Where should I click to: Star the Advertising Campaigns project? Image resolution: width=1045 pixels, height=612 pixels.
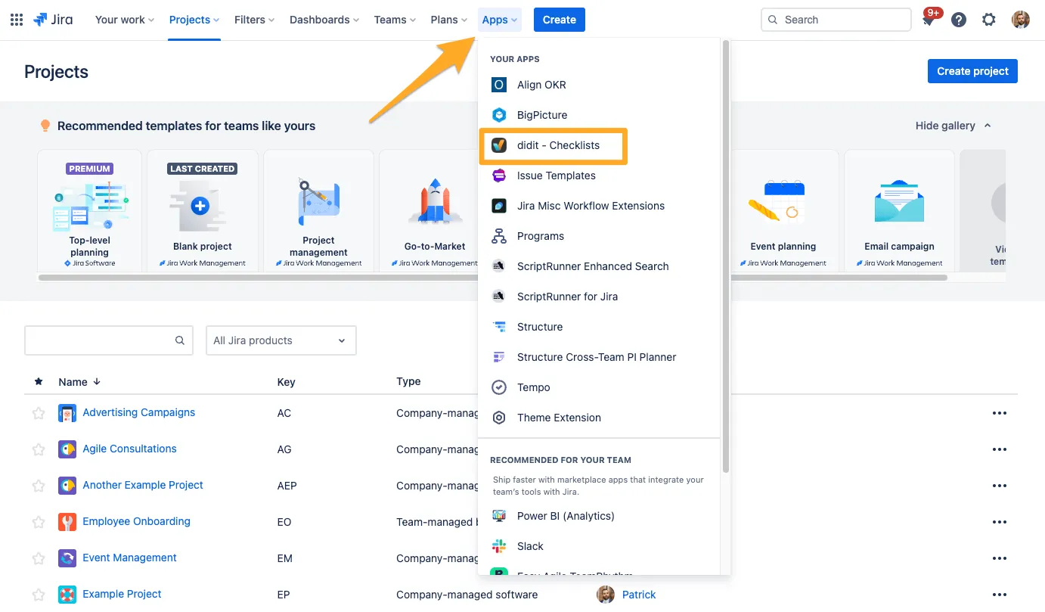tap(39, 413)
